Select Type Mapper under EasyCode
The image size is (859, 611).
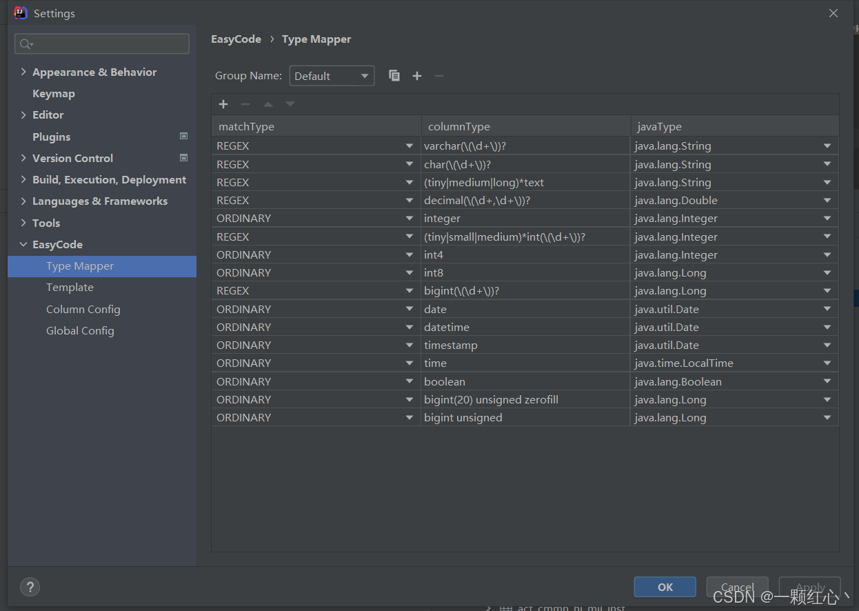point(102,266)
